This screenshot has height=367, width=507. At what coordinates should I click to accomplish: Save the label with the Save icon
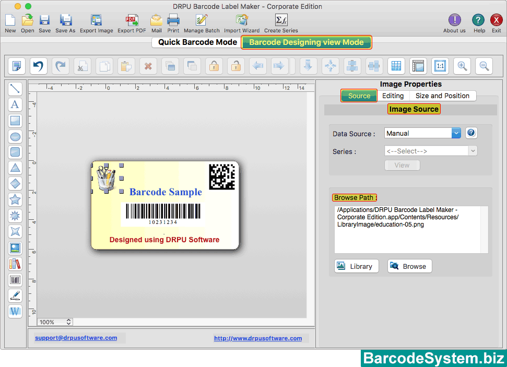point(44,23)
